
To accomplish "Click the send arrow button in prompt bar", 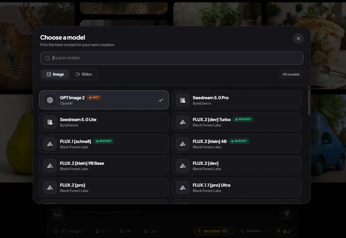I will [x=287, y=213].
